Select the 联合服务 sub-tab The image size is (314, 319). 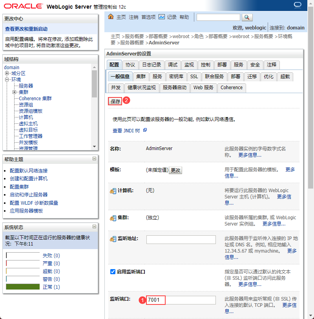pos(214,77)
